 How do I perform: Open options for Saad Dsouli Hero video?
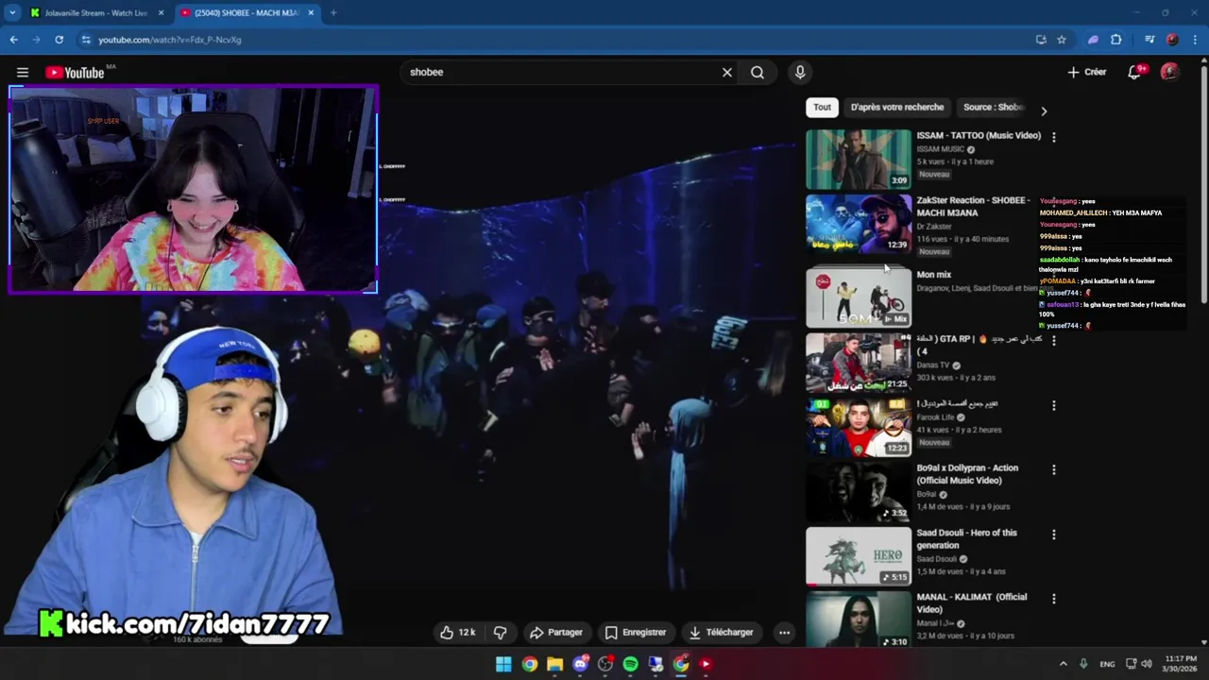pyautogui.click(x=1054, y=535)
